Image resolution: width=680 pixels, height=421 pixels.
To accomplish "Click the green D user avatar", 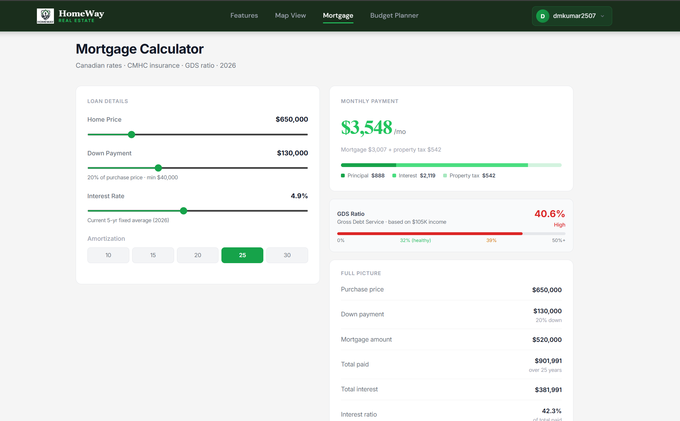I will point(542,16).
